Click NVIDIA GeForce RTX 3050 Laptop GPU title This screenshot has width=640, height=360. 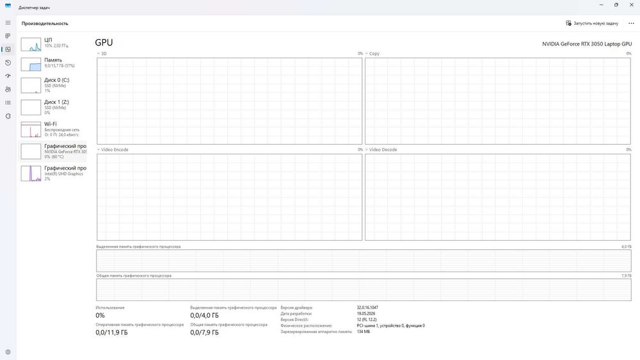[x=587, y=44]
